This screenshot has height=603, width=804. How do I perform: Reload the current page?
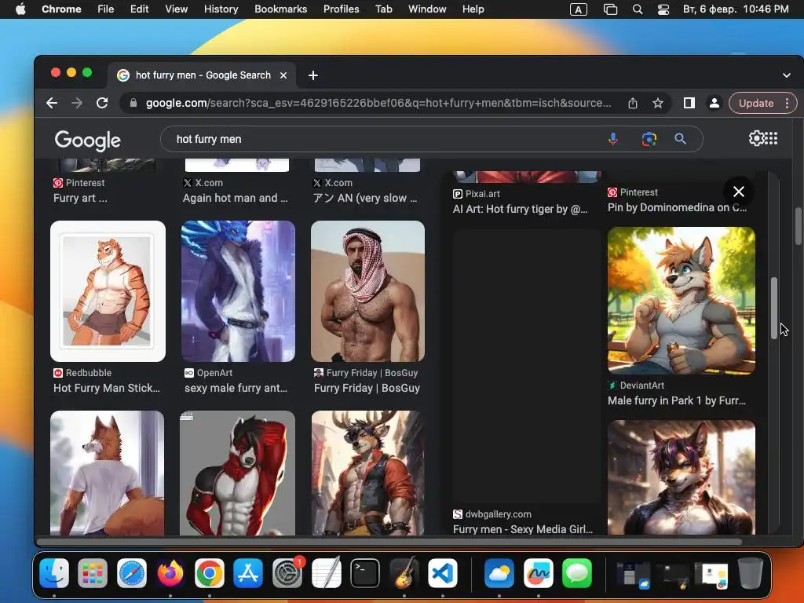[102, 103]
